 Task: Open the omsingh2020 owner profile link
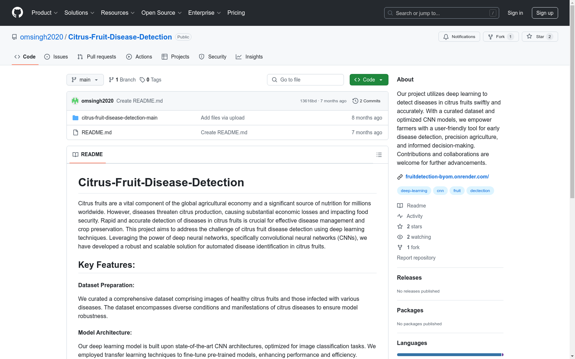point(42,37)
